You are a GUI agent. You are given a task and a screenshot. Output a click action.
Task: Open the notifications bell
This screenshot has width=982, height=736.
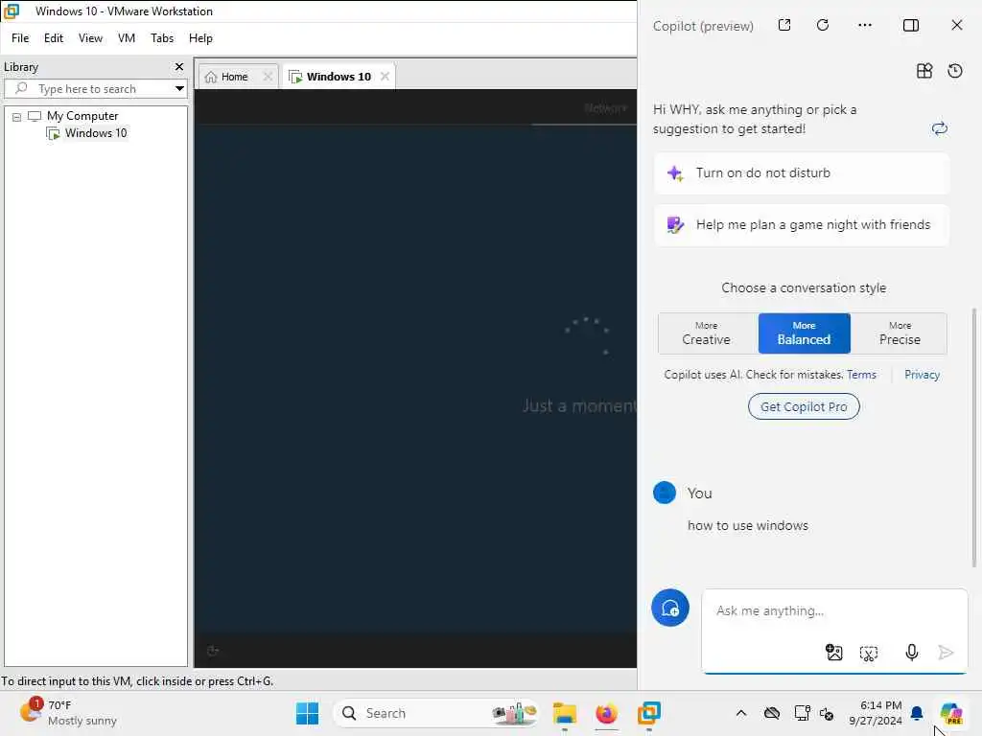[917, 713]
